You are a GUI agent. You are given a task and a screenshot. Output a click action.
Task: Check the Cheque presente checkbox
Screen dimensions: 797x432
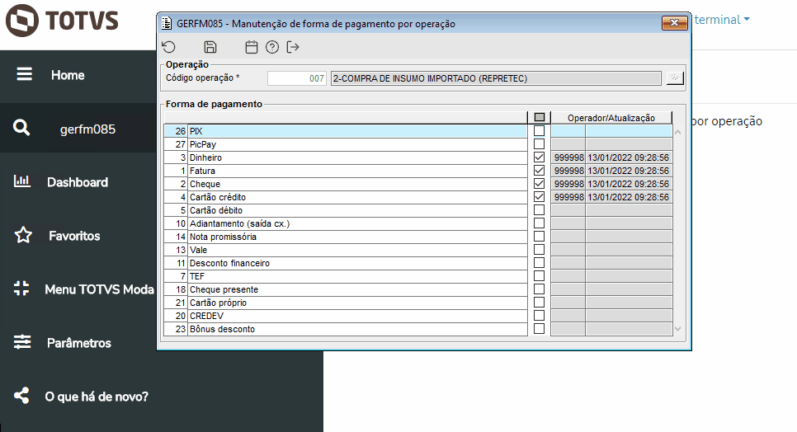540,289
